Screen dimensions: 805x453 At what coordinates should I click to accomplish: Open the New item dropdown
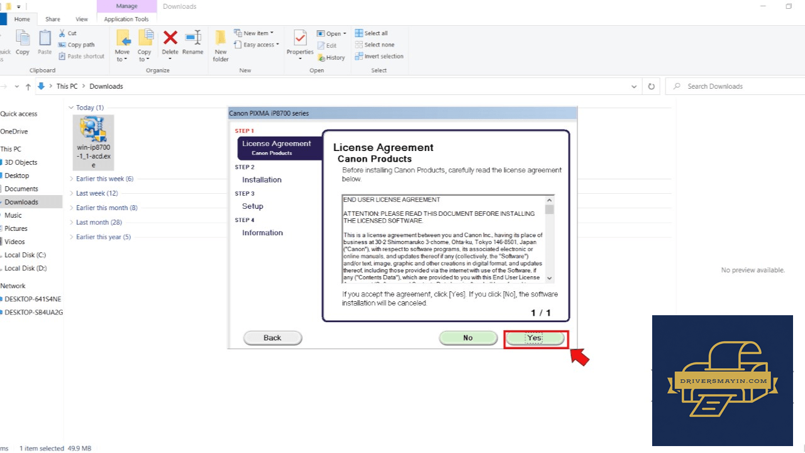(253, 33)
